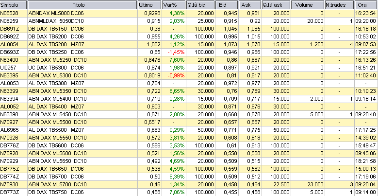The height and width of the screenshot is (196, 378).
Task: Select symbol N70930
Action: (9, 184)
